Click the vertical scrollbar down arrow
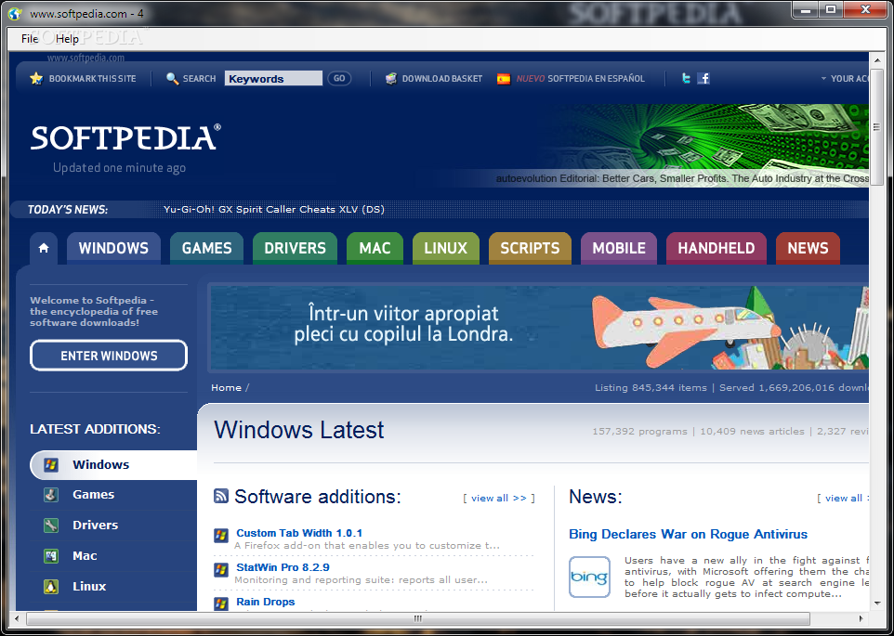Screen dimensions: 894x636 tap(876, 603)
